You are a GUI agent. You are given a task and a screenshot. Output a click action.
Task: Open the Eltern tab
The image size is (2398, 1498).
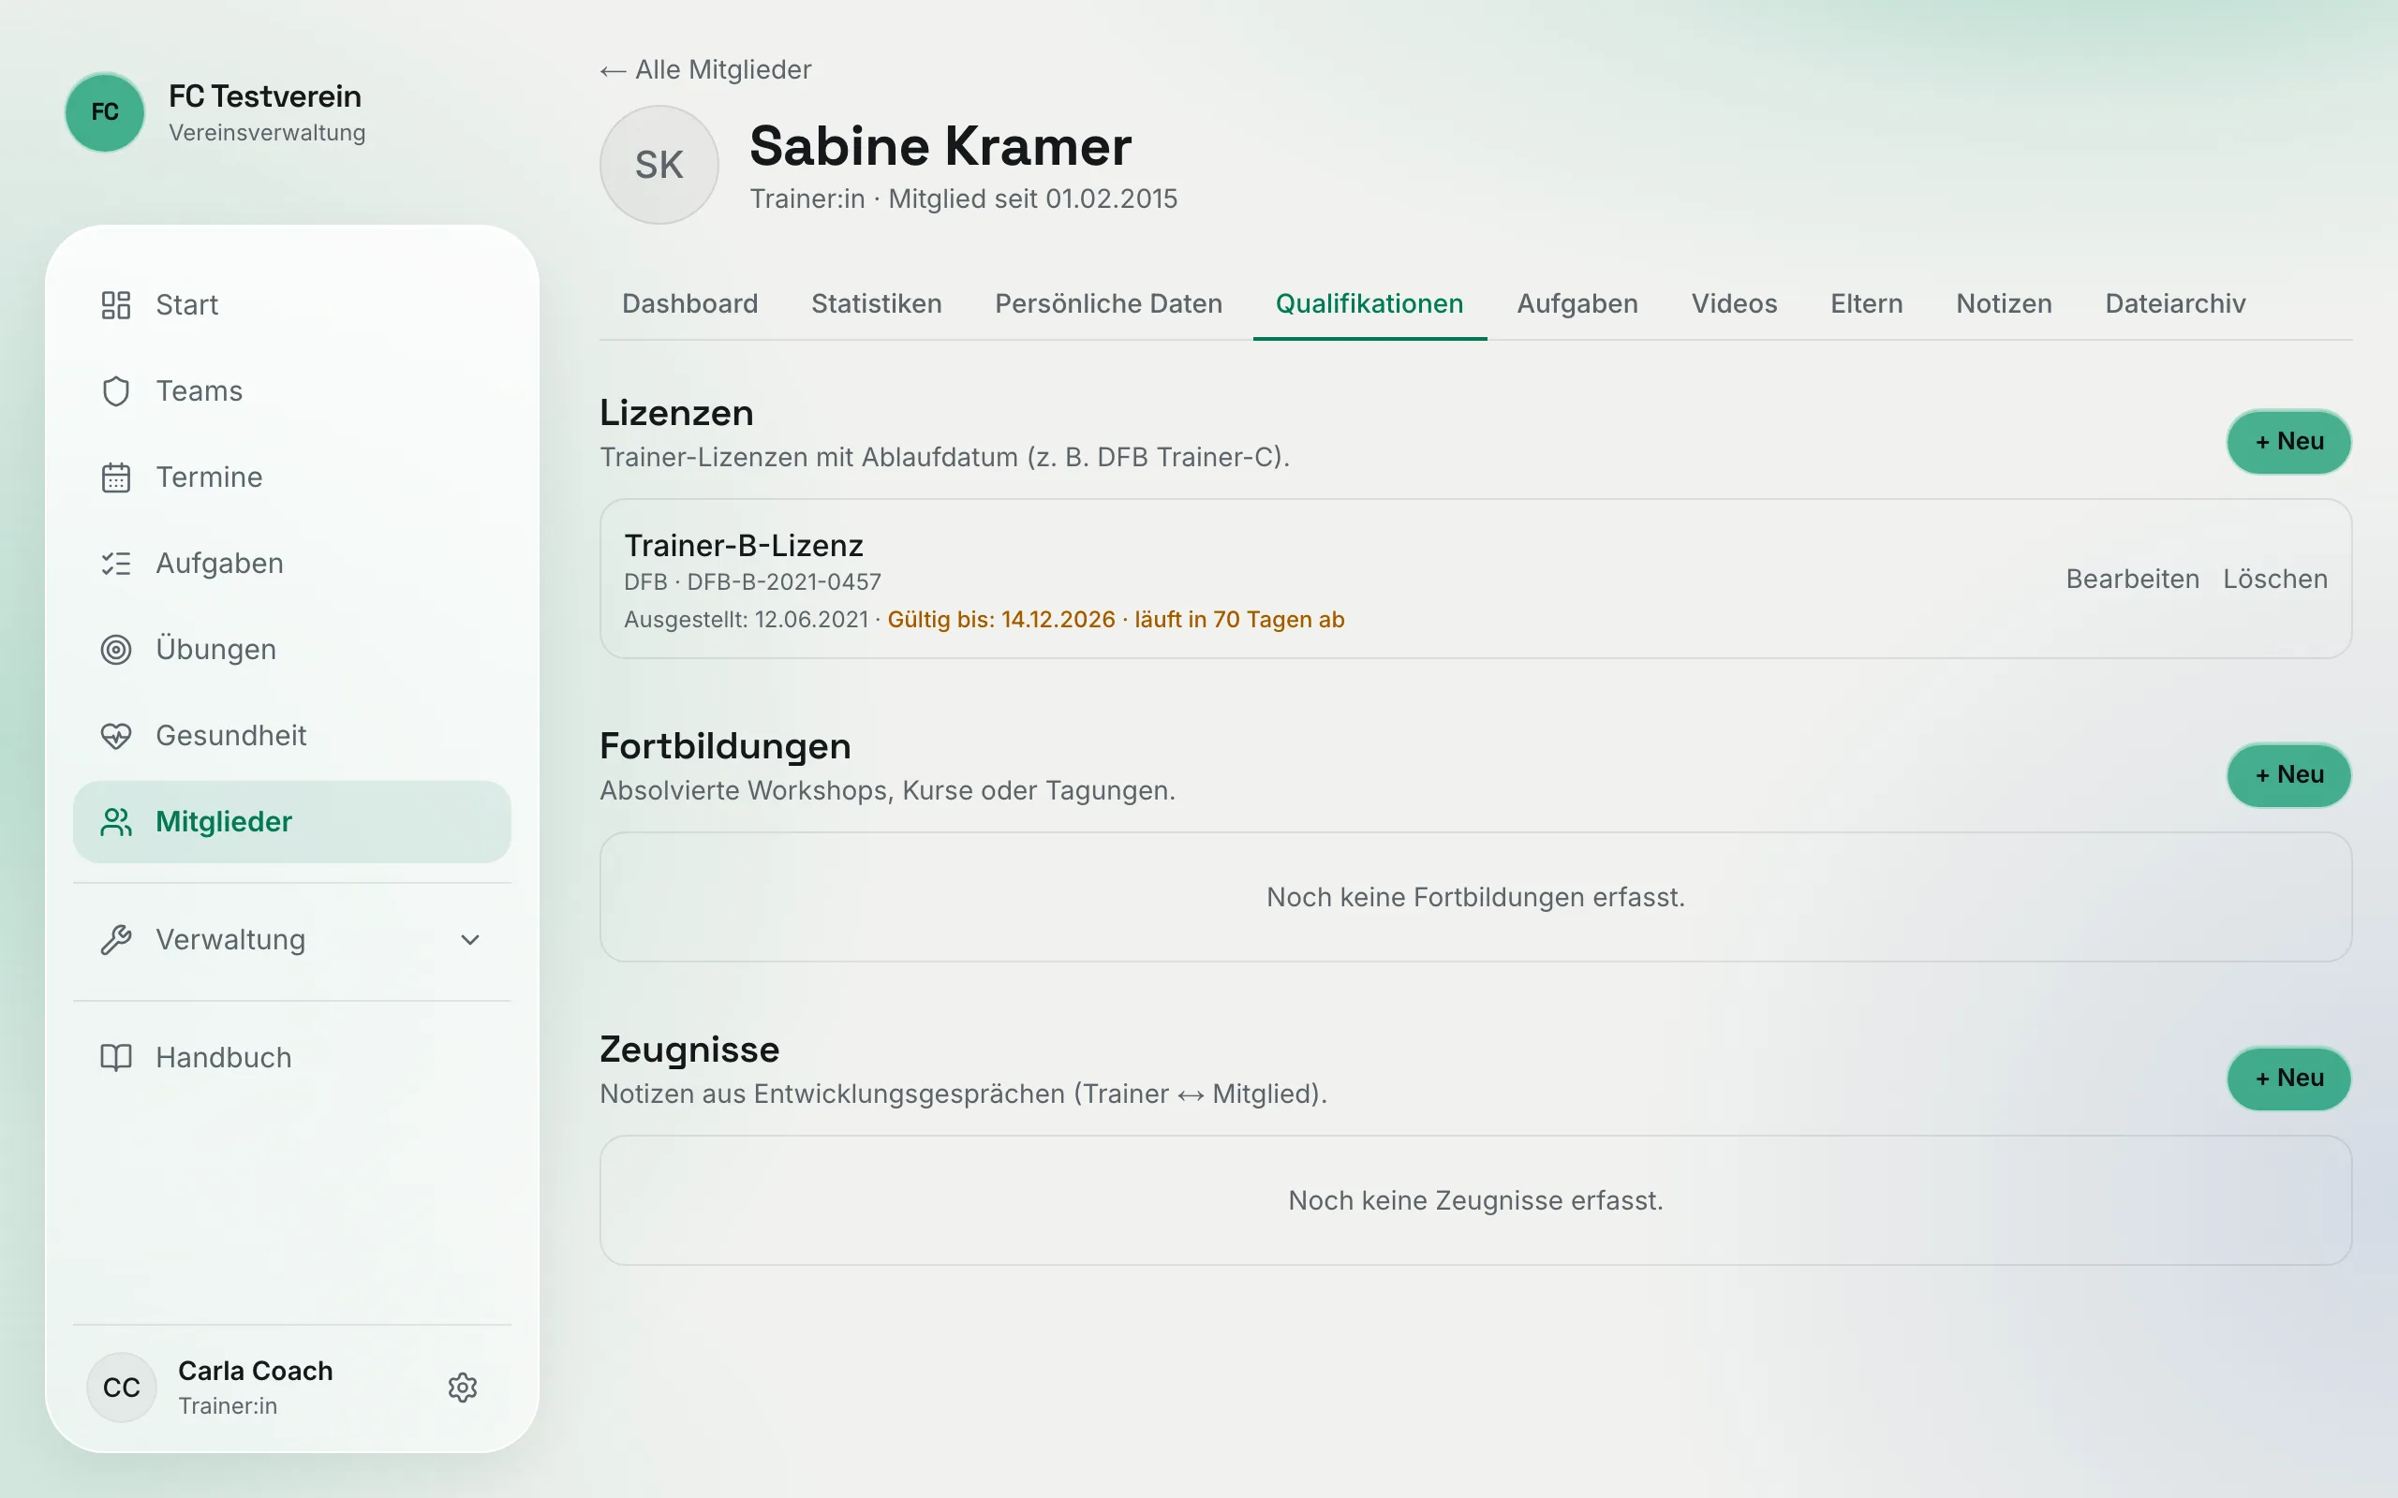pos(1866,304)
